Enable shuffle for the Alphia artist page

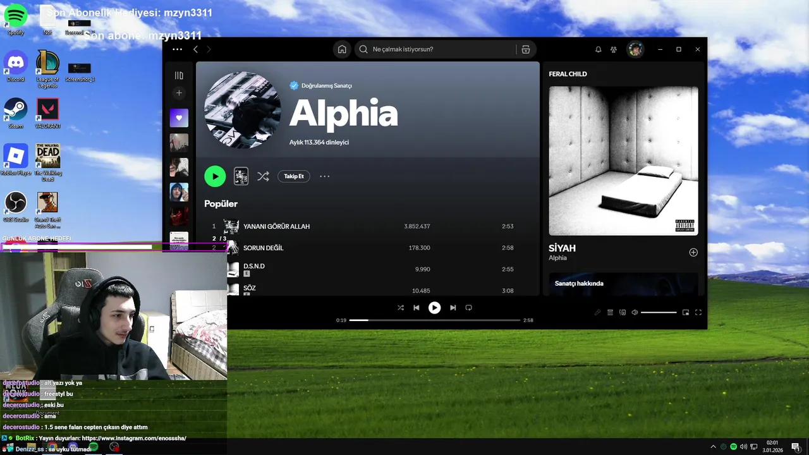point(263,176)
